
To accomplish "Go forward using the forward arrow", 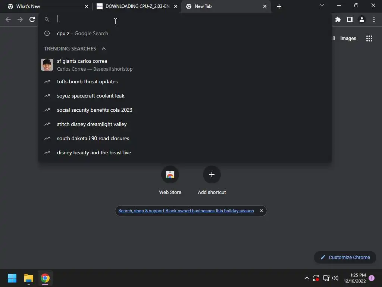I will click(x=20, y=19).
